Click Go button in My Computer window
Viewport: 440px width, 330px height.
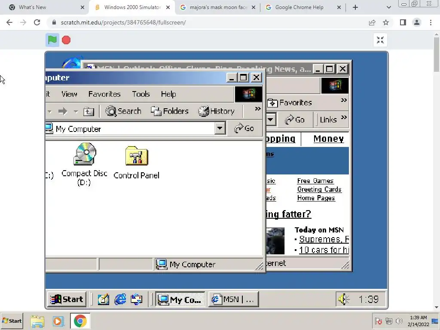point(244,128)
